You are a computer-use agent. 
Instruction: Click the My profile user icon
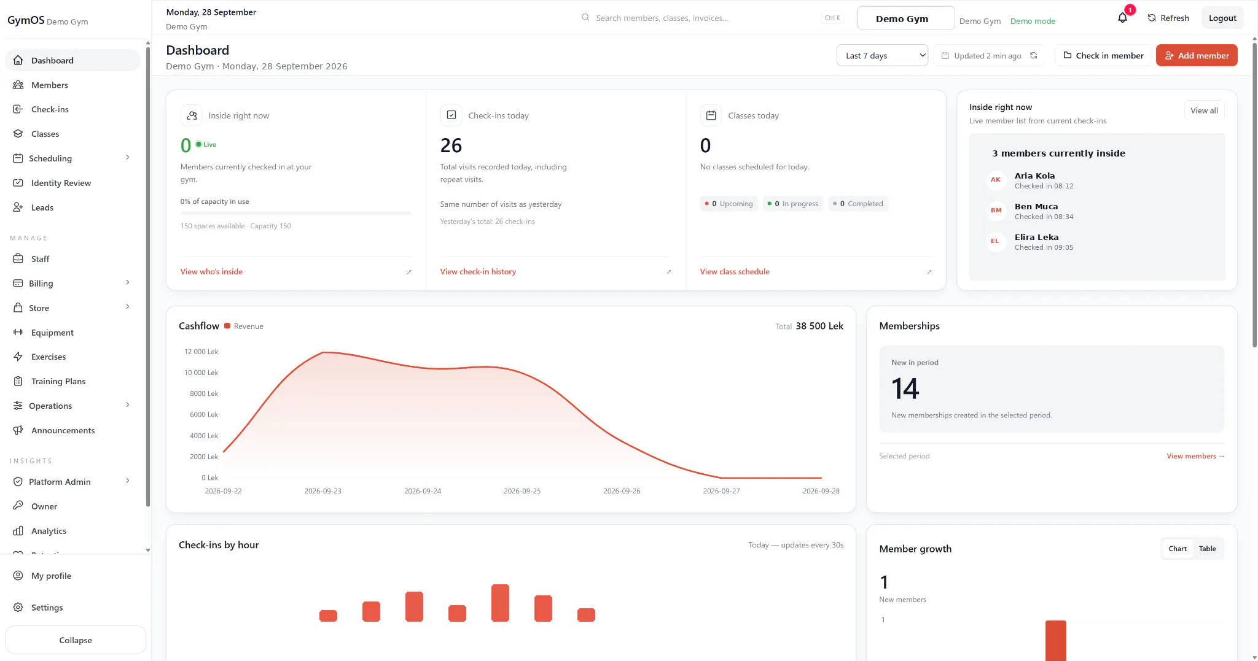tap(18, 576)
